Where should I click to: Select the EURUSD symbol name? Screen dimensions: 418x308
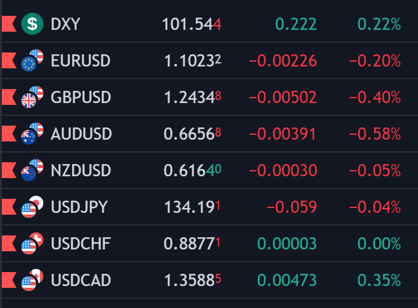tap(81, 61)
